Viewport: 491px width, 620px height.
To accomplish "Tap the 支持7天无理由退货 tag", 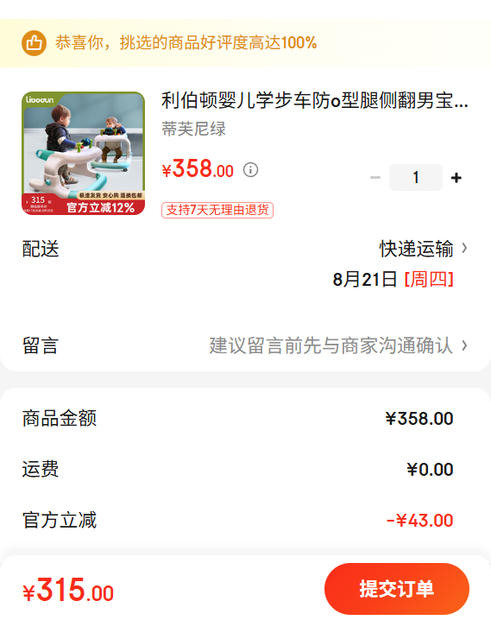I will 217,210.
